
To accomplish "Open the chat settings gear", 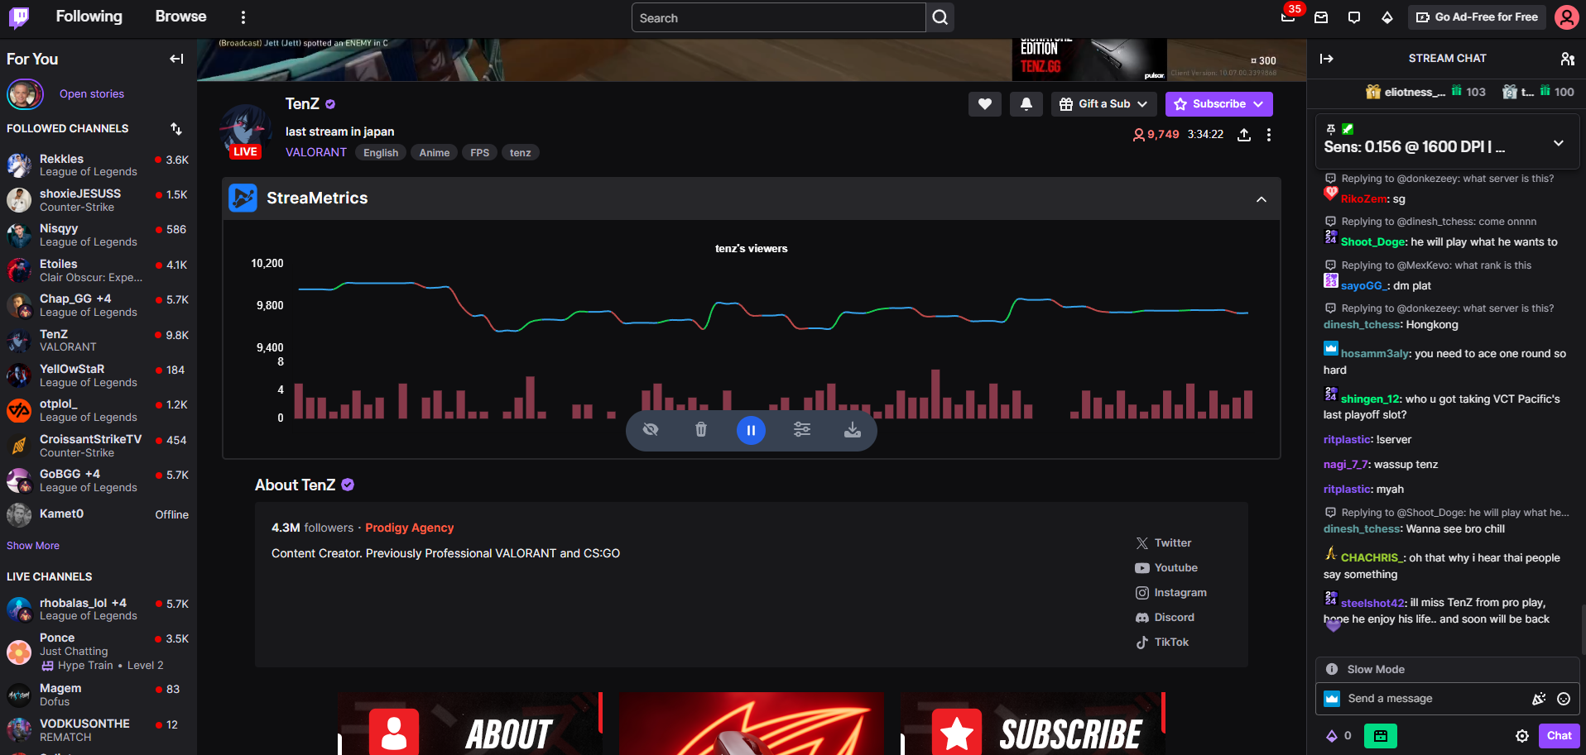I will point(1522,736).
